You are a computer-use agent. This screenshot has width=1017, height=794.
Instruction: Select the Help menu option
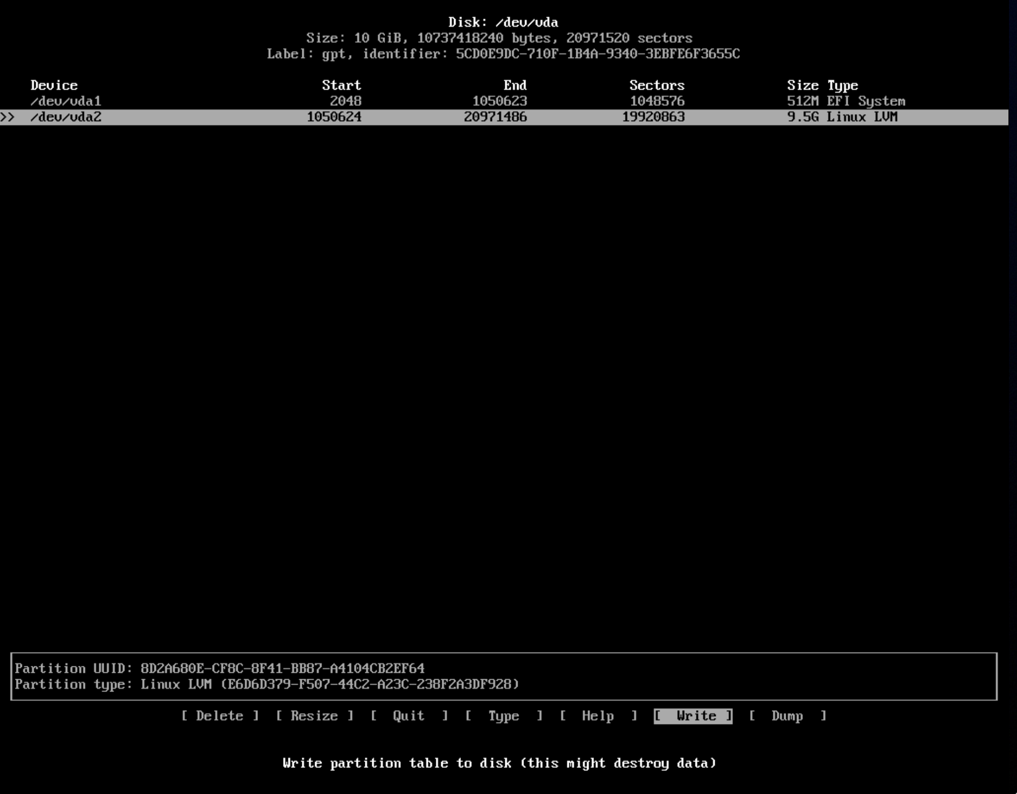[598, 716]
